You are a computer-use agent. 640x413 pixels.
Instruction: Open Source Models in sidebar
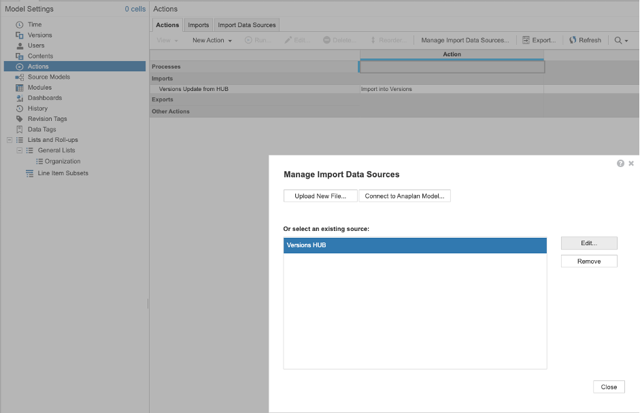point(48,77)
